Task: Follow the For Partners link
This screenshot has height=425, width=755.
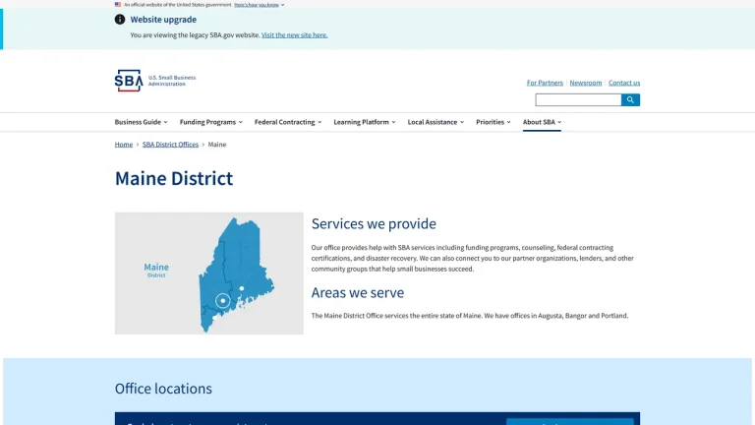Action: point(545,83)
